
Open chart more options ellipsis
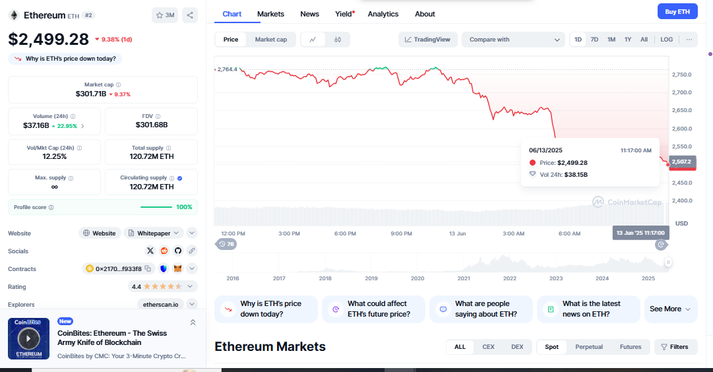click(x=689, y=40)
